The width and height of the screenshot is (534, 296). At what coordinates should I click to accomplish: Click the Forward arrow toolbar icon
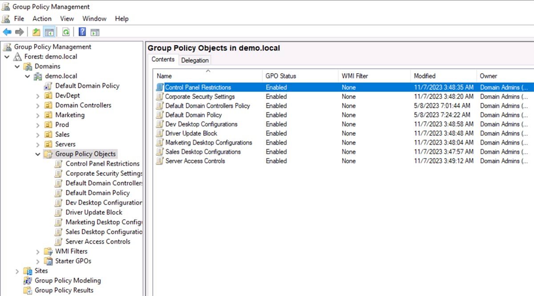[x=19, y=32]
